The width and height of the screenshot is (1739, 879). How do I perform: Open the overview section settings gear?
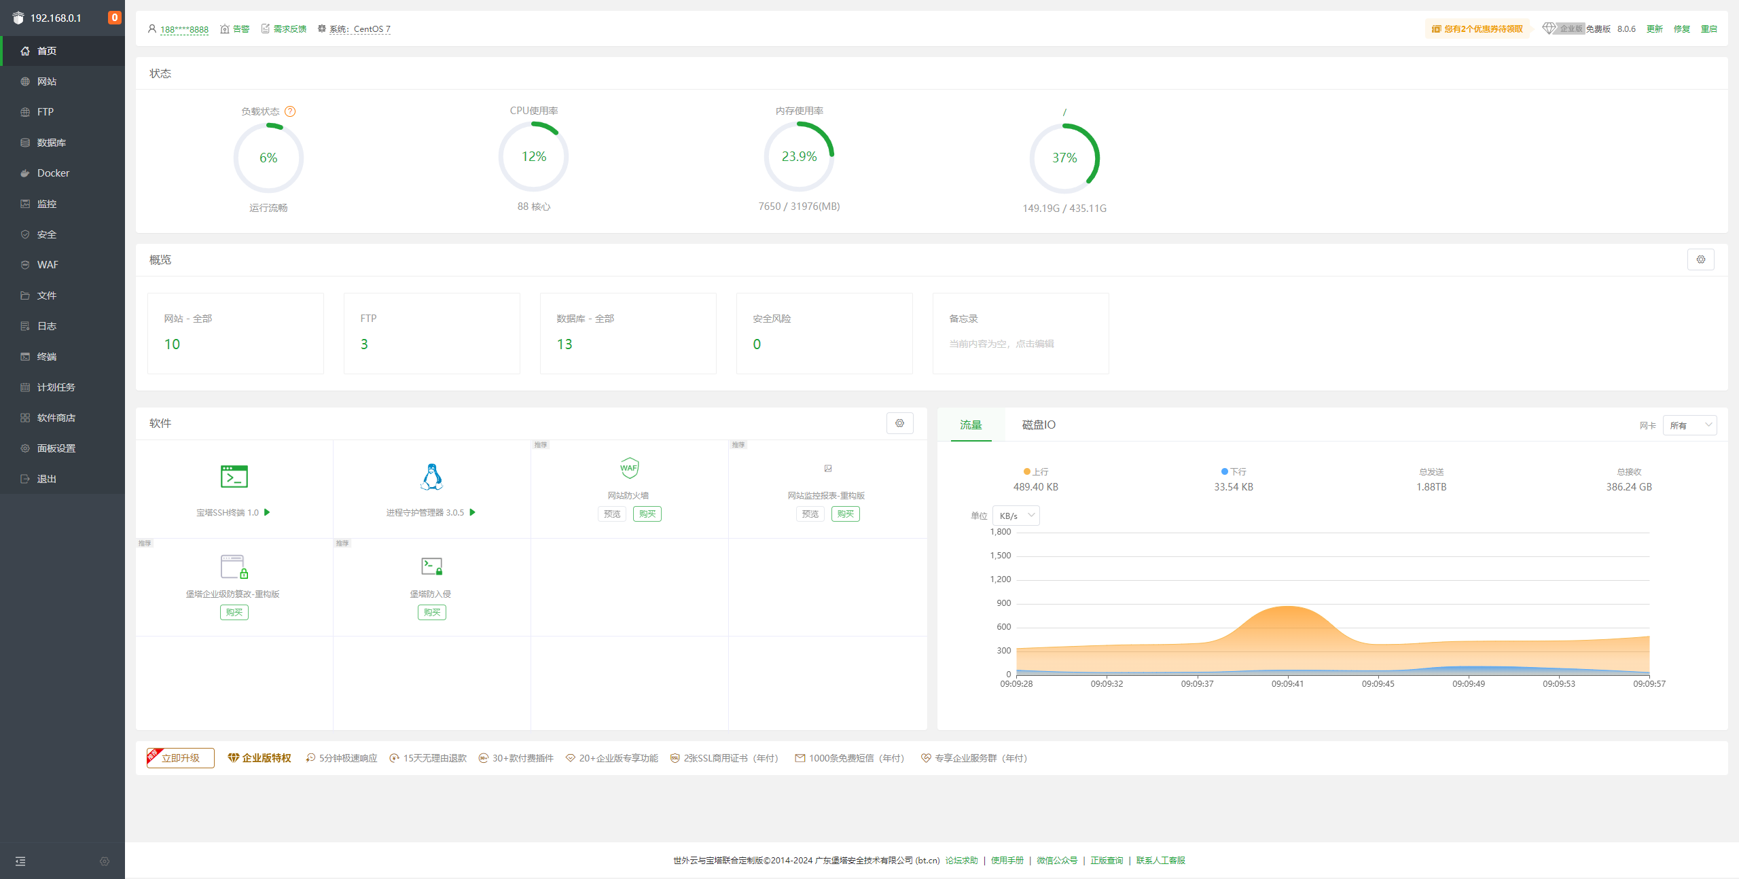coord(1700,259)
